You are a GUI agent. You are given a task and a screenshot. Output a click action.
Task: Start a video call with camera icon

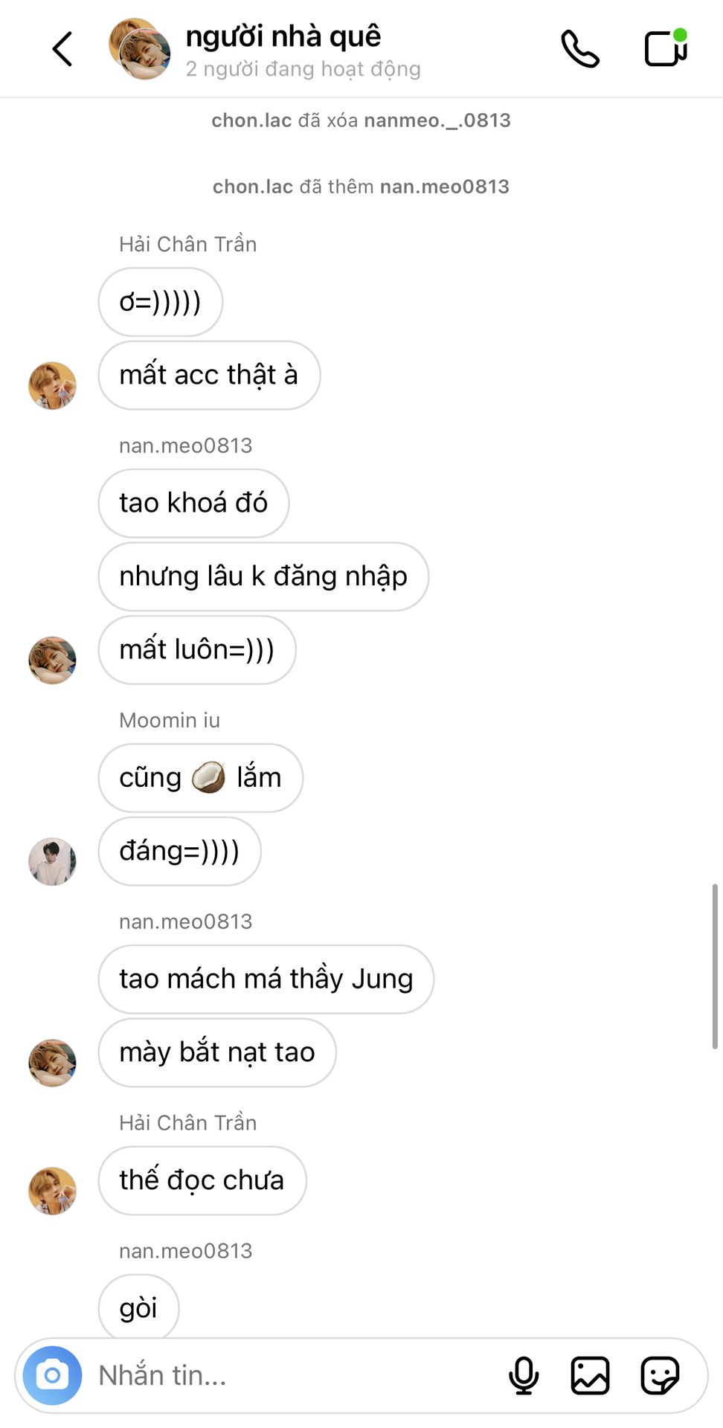666,48
